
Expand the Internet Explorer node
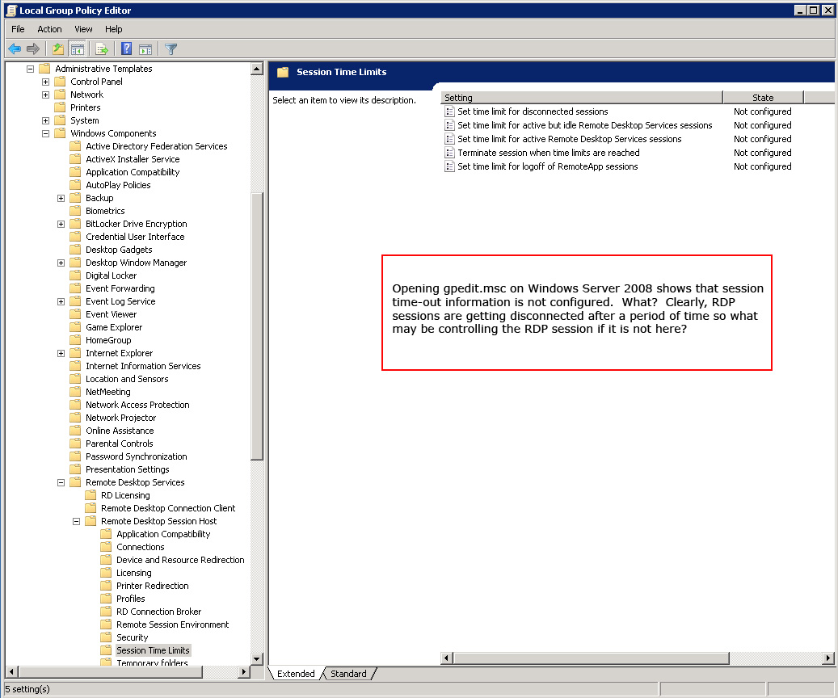(x=61, y=353)
